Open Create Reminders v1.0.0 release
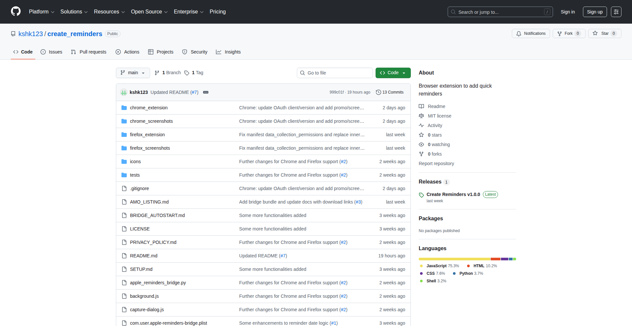 pyautogui.click(x=453, y=194)
